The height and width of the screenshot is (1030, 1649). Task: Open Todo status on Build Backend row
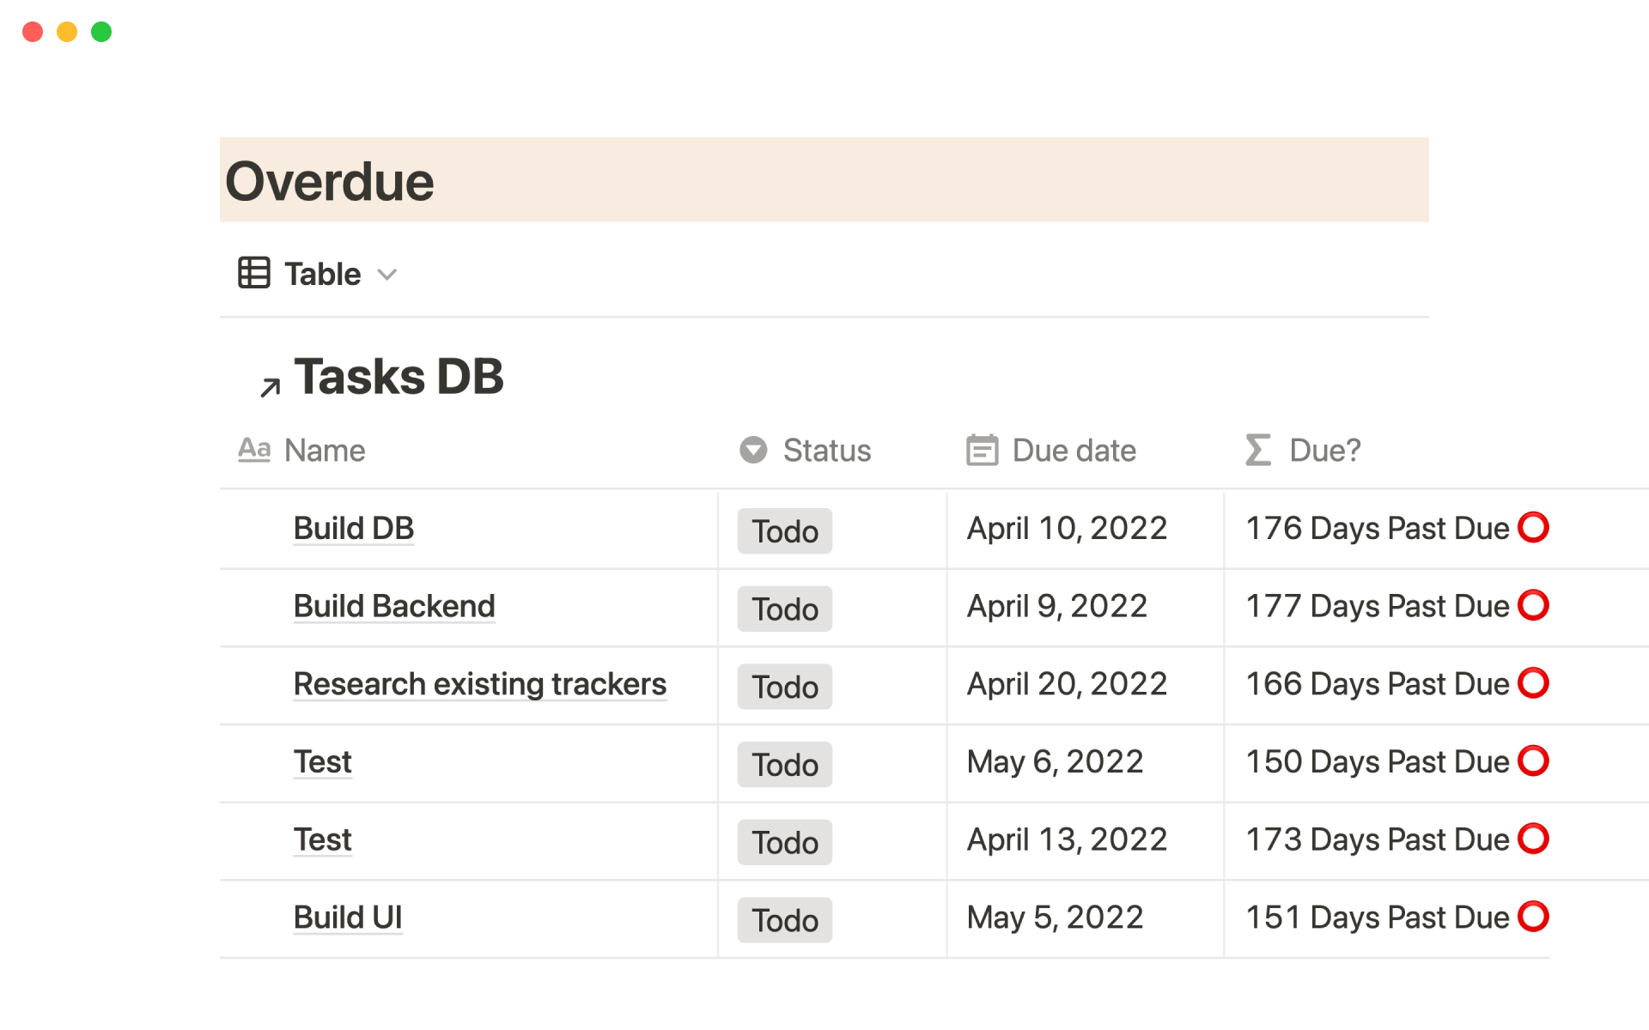(x=784, y=609)
